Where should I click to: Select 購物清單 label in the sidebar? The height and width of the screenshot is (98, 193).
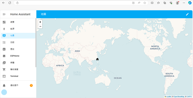tap(14, 69)
